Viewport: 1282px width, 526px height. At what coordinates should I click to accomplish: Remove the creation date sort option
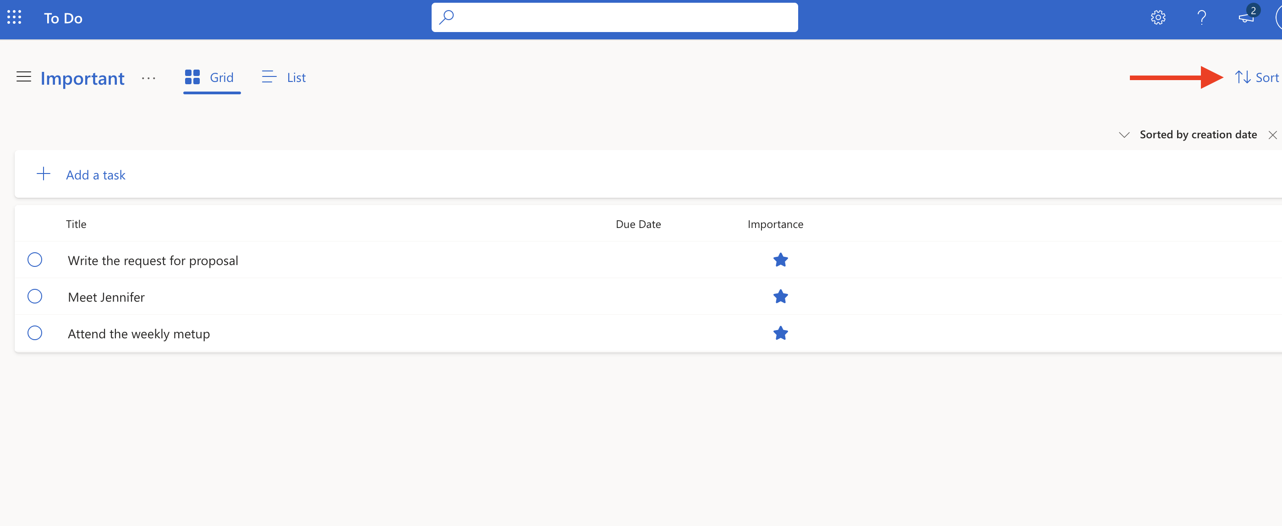point(1272,135)
